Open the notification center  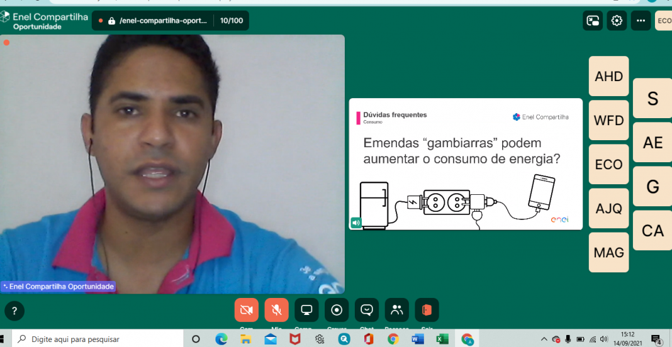(656, 339)
